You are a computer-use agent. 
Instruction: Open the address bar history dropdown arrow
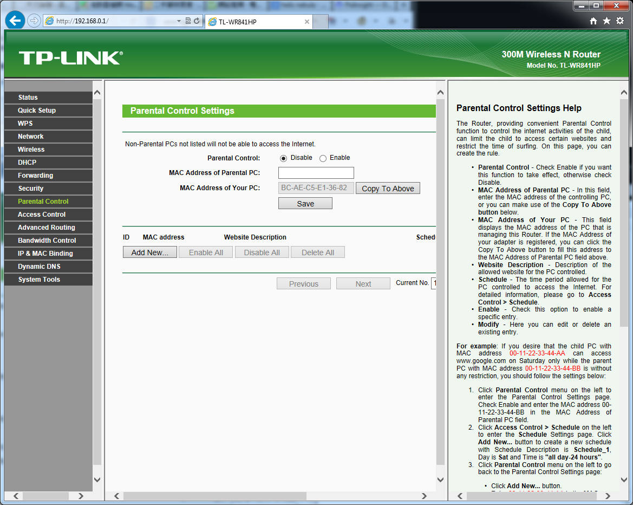(x=179, y=21)
